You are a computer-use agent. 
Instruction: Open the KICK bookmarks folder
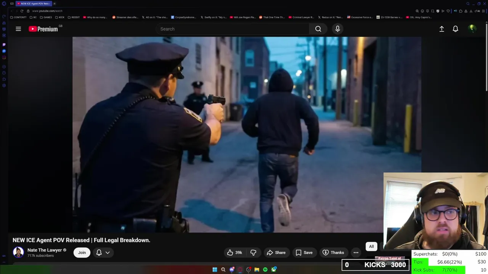click(x=59, y=17)
